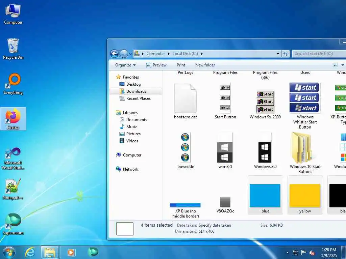Create a New folder from toolbar
The width and height of the screenshot is (346, 259).
point(205,65)
